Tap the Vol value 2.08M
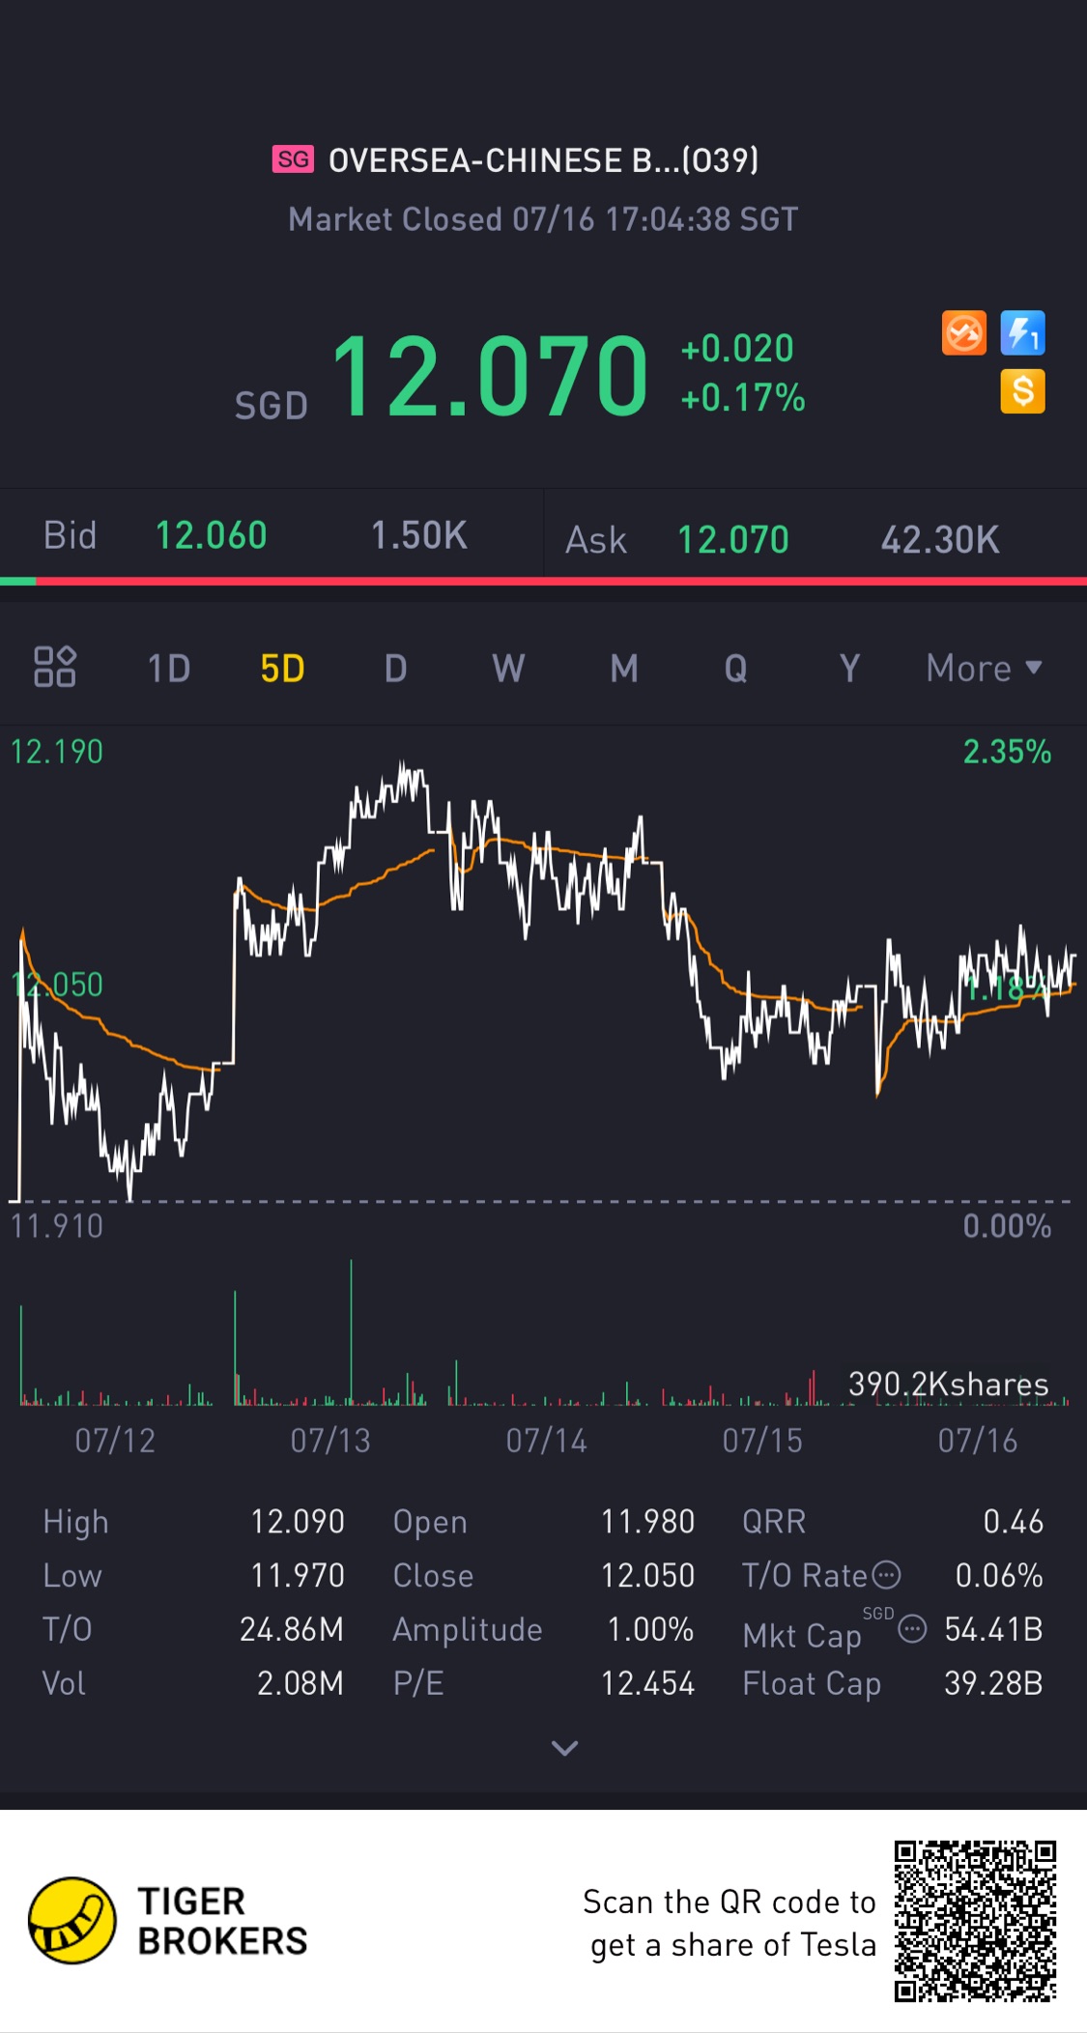This screenshot has height=2033, width=1087. (x=300, y=1684)
